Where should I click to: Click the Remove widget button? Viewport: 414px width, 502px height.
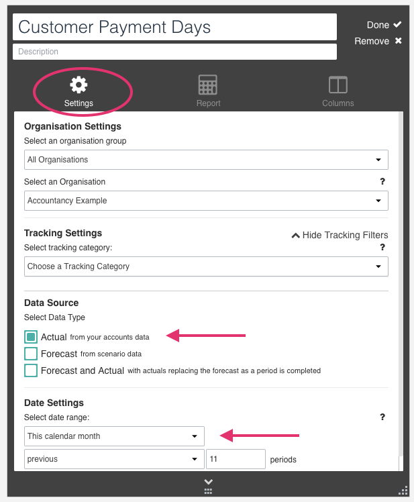tap(378, 41)
